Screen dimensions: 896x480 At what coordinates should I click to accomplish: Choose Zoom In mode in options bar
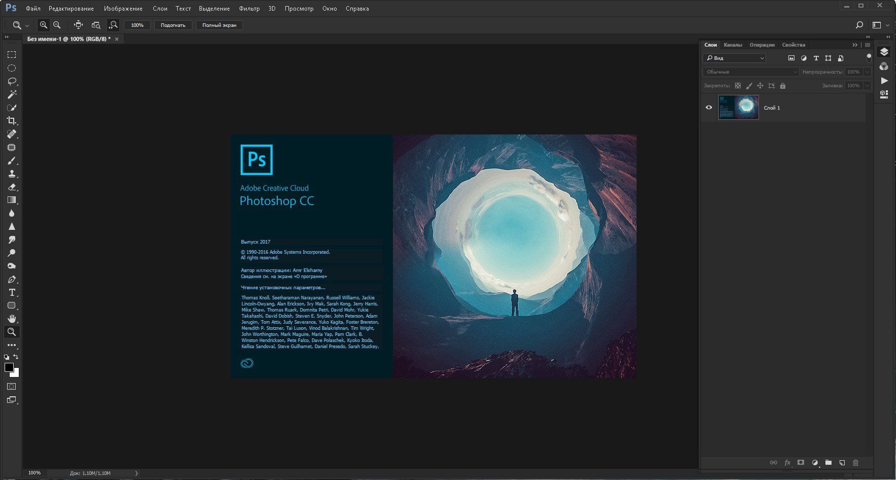[44, 25]
